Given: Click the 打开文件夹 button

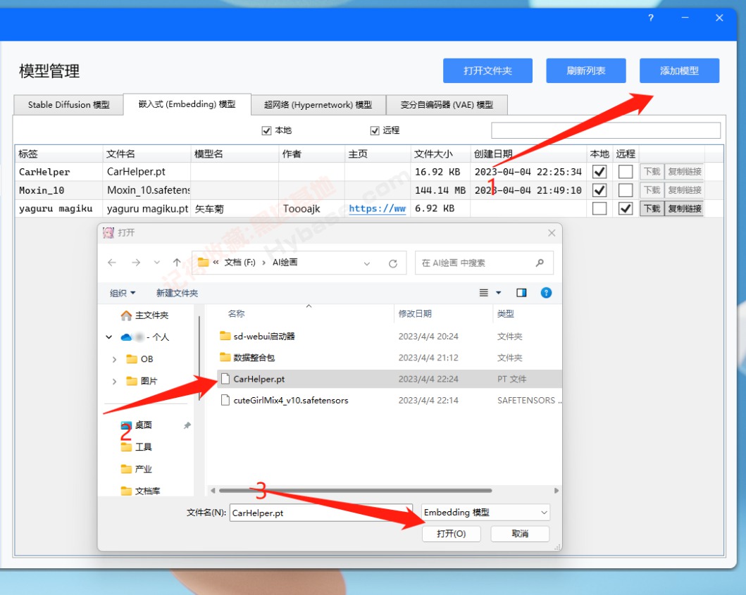Looking at the screenshot, I should click(x=487, y=71).
